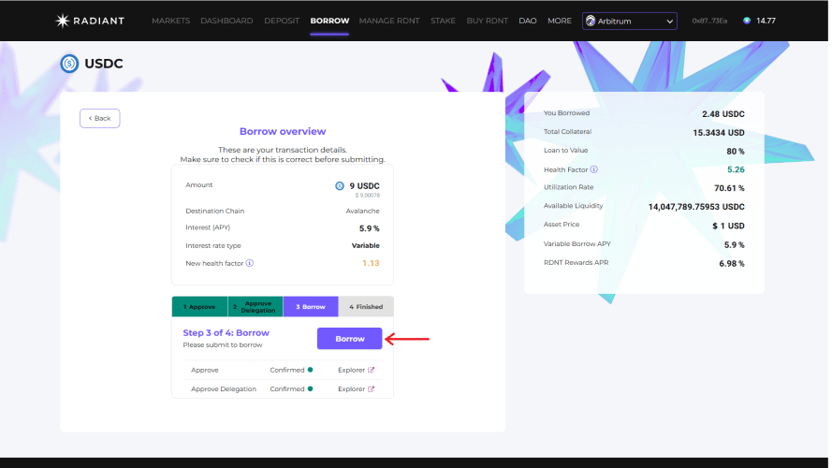The image size is (832, 468).
Task: Expand the Arbitrum network dropdown
Action: [x=629, y=21]
